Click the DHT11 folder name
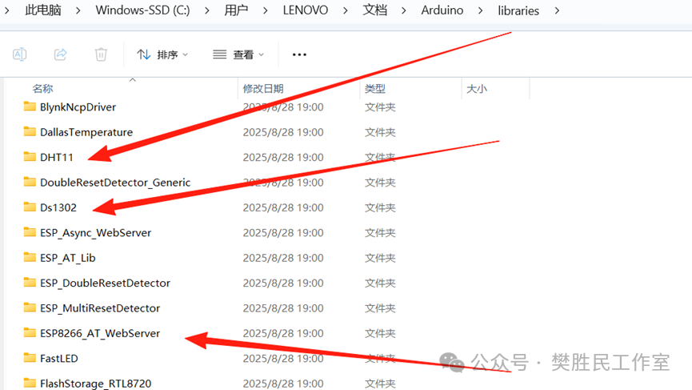The height and width of the screenshot is (390, 692). point(57,158)
